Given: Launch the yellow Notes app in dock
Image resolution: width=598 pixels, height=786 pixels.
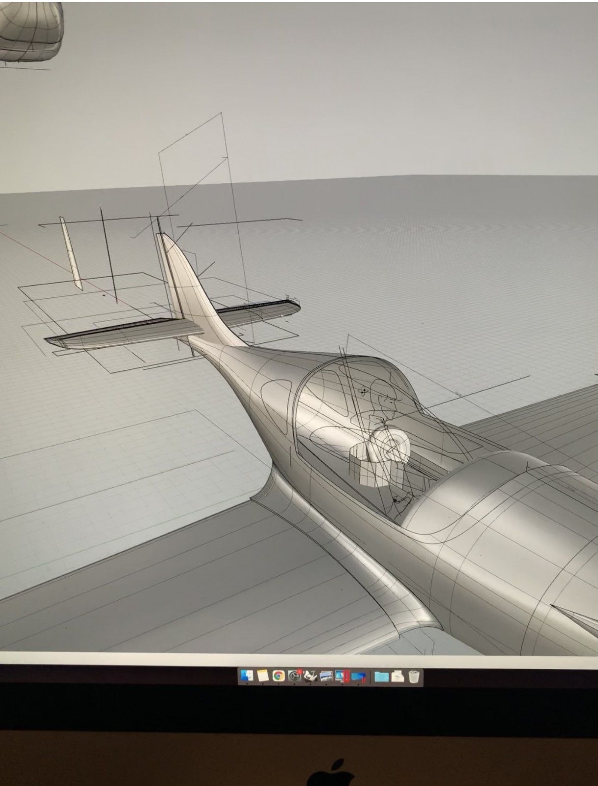Looking at the screenshot, I should (262, 676).
